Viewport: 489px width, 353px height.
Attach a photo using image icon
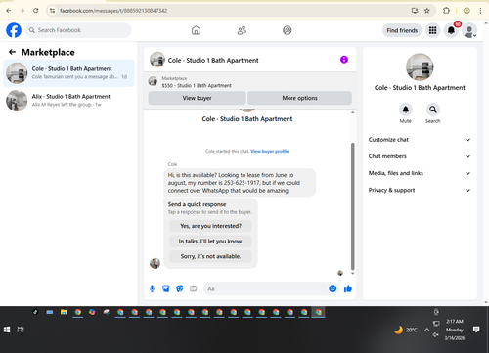point(166,288)
